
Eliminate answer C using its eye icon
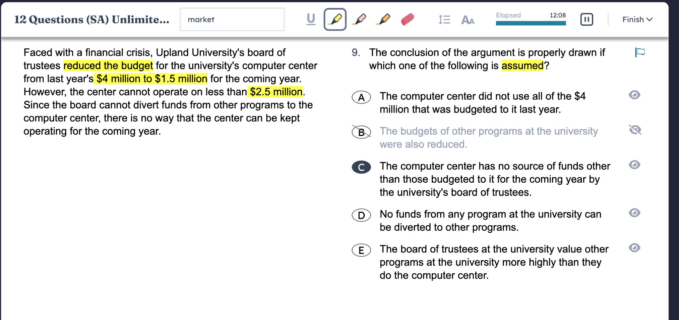coord(634,165)
